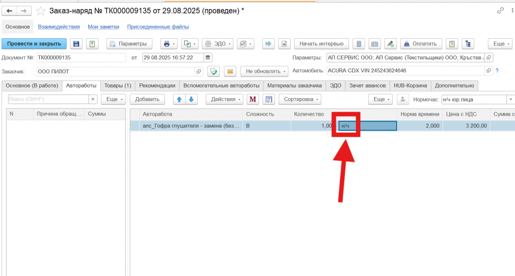Viewport: 515px width, 276px height.
Task: Click the Поиск search input field
Action: (x=48, y=99)
